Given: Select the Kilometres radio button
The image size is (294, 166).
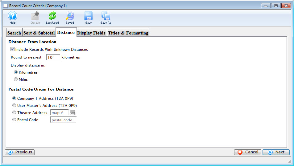Looking at the screenshot, I should pos(16,72).
